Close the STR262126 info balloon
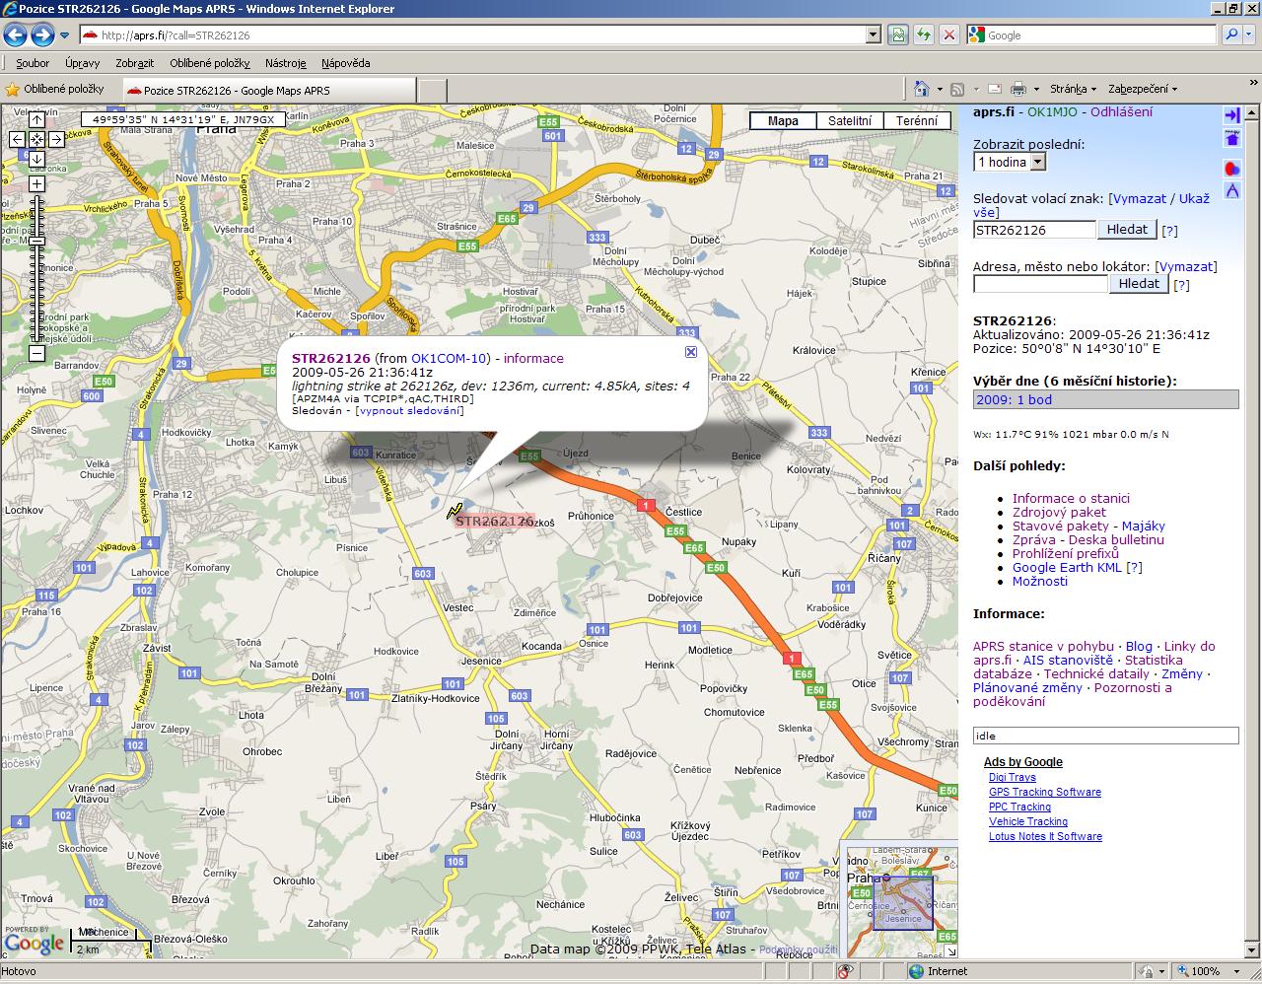 [691, 352]
